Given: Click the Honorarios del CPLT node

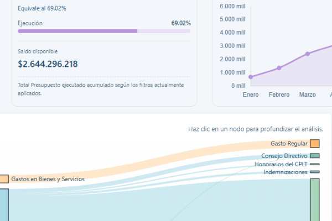Looking at the screenshot, I should 315,164.
